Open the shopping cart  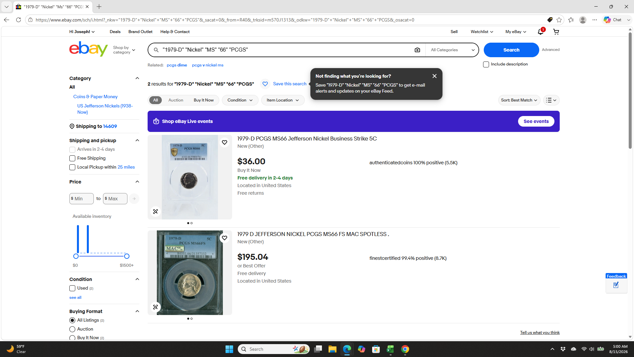click(556, 32)
